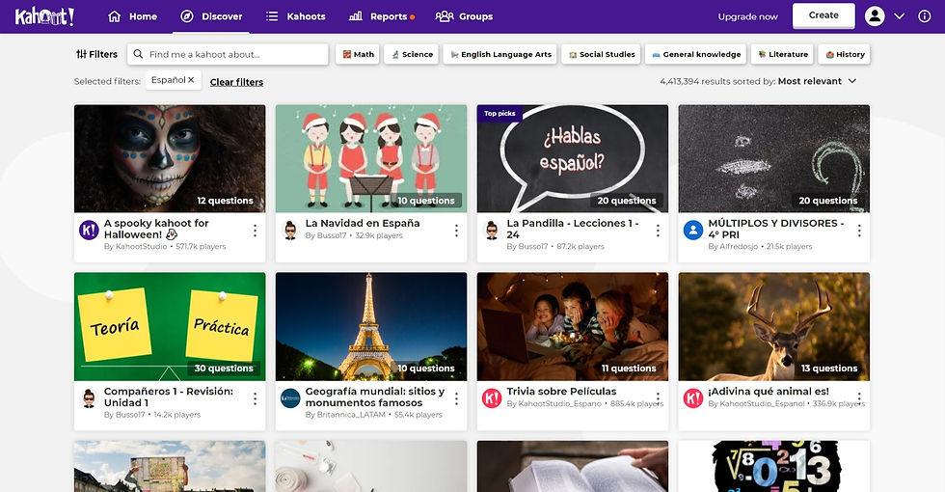This screenshot has height=492, width=945.
Task: Click the Clear filters link
Action: (236, 82)
